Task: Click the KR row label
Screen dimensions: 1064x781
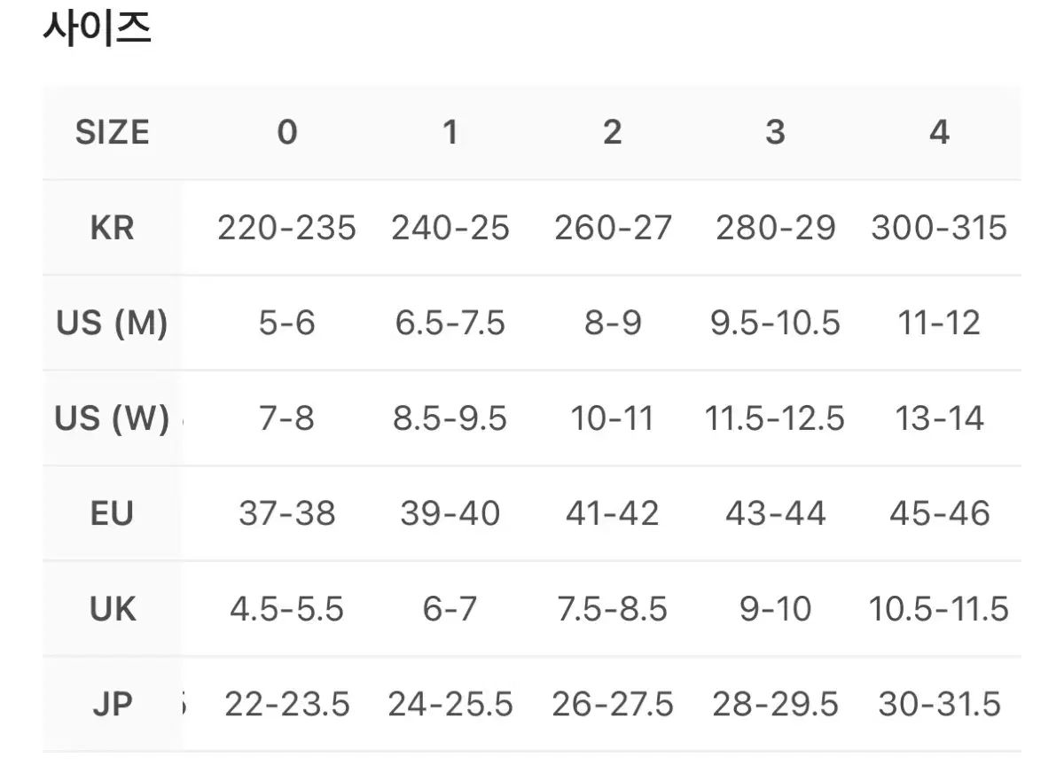Action: pyautogui.click(x=112, y=228)
